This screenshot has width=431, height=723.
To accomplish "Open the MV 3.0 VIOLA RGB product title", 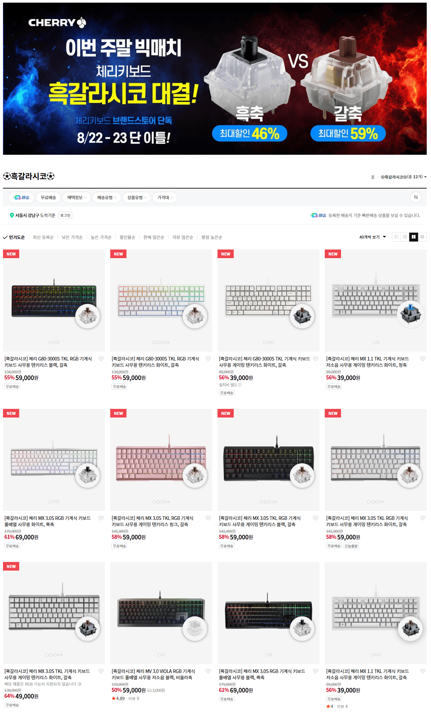I will (x=153, y=674).
